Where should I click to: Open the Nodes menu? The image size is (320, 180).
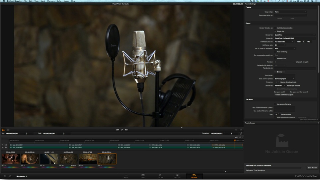66,1
